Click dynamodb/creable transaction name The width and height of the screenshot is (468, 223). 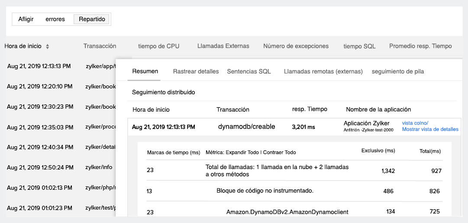click(x=246, y=127)
